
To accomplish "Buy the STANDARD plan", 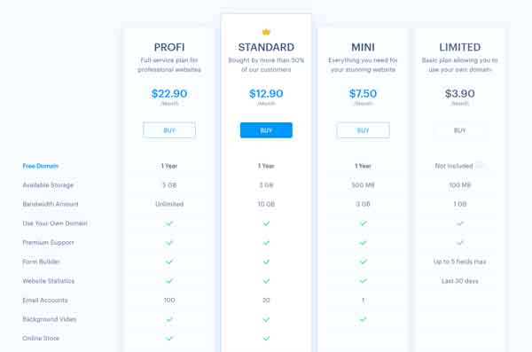I will [266, 130].
